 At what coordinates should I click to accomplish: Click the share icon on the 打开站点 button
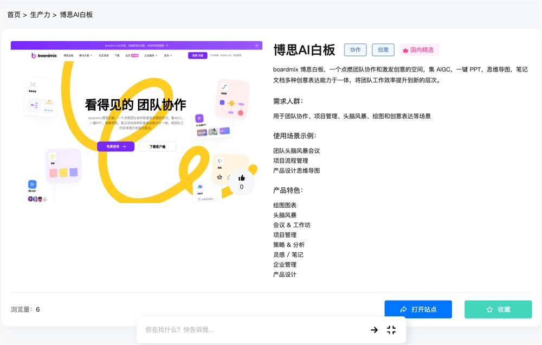[404, 309]
